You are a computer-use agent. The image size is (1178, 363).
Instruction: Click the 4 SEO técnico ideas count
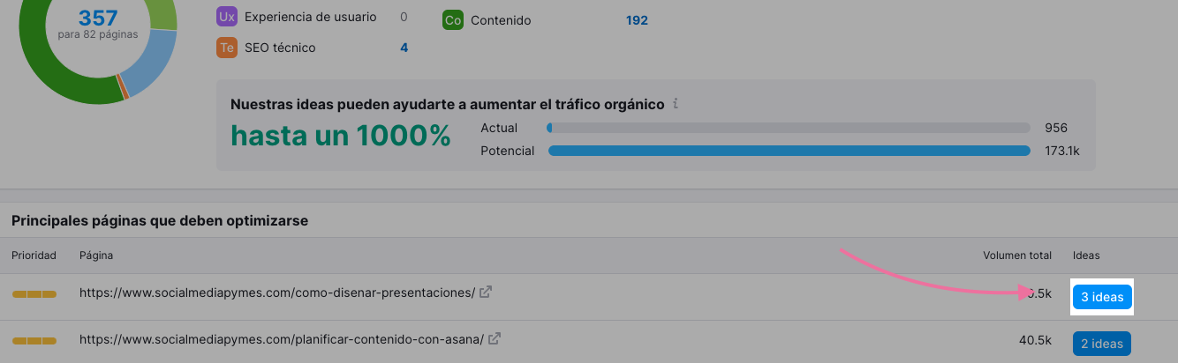click(x=404, y=48)
